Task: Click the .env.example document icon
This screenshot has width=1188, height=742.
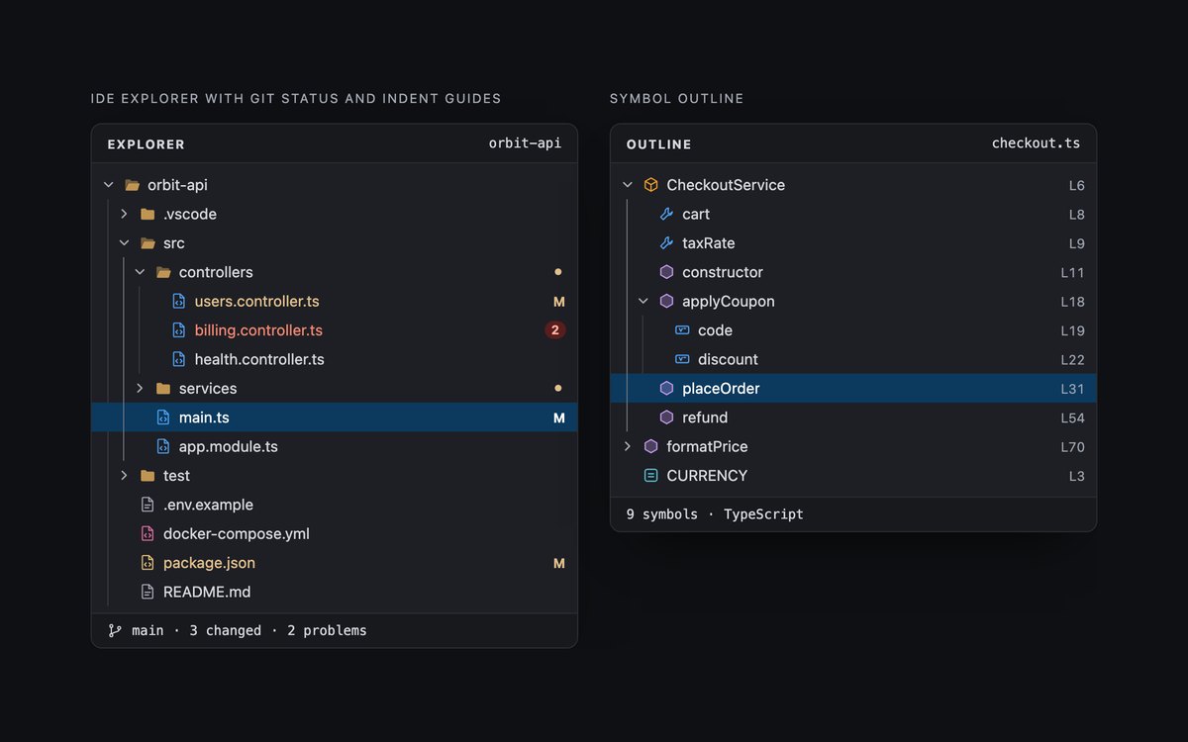Action: [148, 505]
